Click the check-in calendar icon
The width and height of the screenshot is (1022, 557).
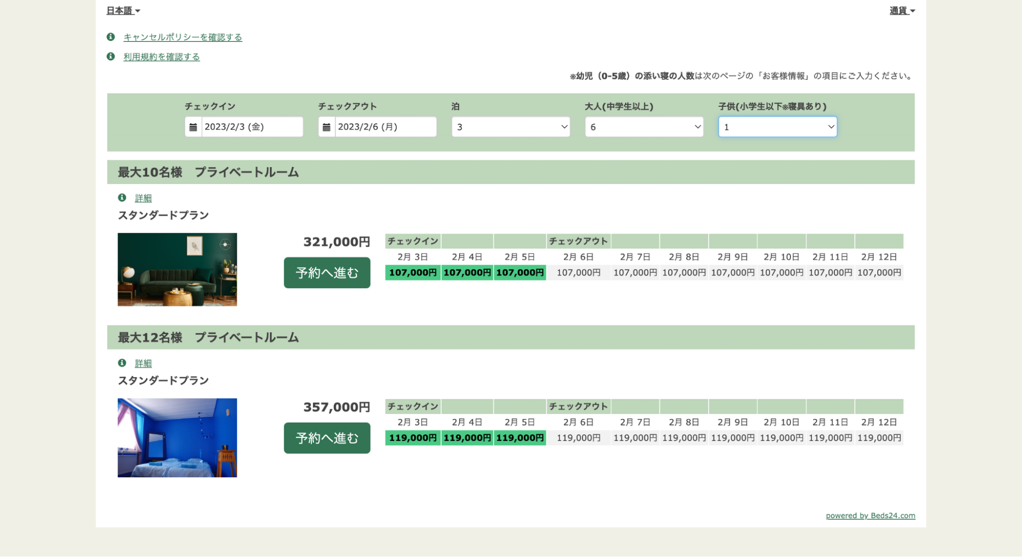[x=193, y=127]
